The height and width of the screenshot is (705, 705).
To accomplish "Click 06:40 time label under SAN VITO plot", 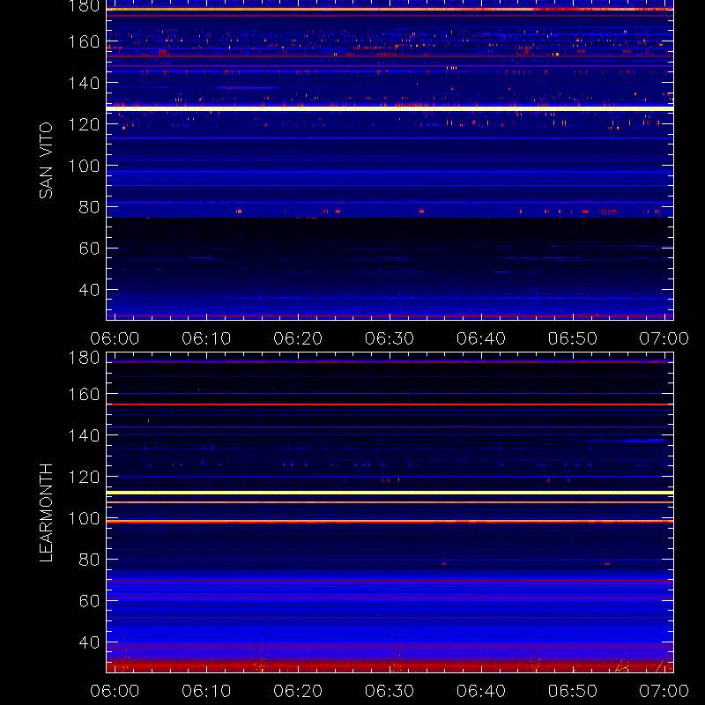I will pyautogui.click(x=481, y=338).
